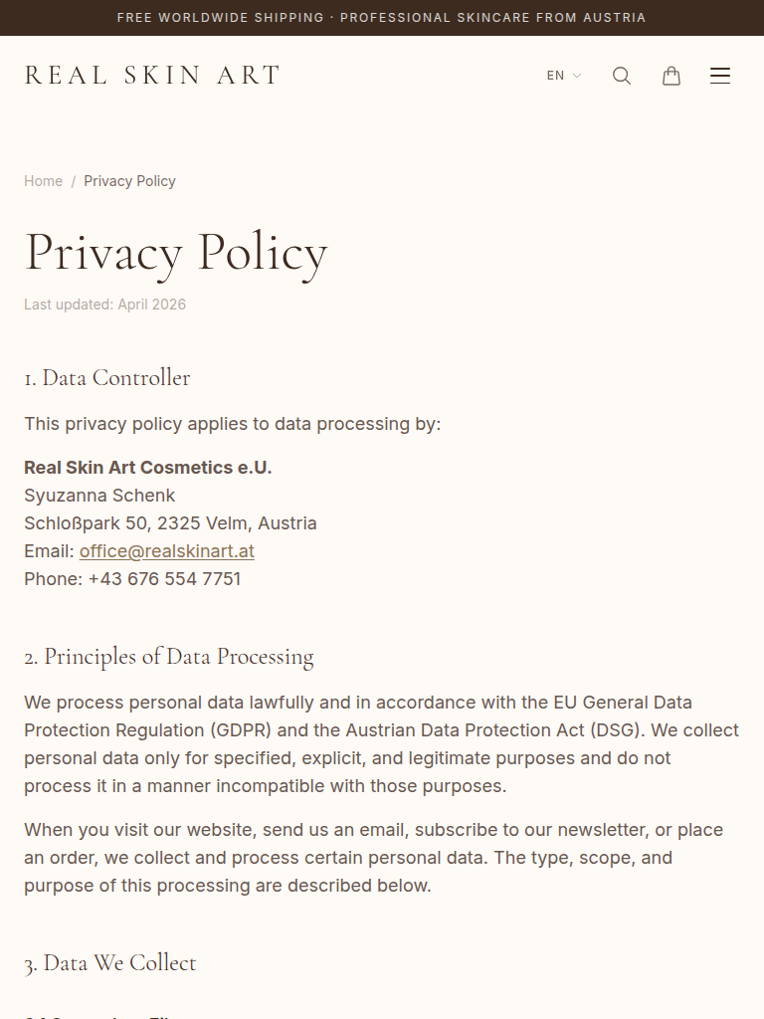Click the "3. Data We Collect" heading

110,963
